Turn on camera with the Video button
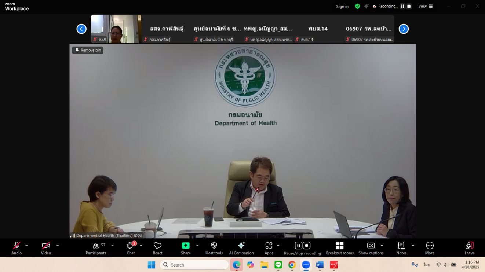The height and width of the screenshot is (272, 485). click(x=46, y=248)
